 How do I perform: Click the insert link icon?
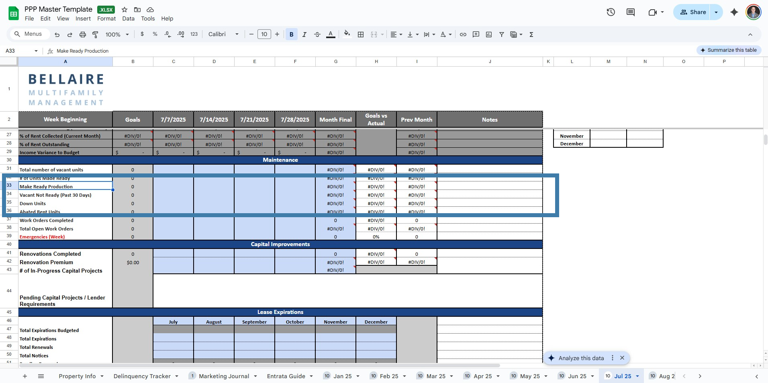point(463,35)
